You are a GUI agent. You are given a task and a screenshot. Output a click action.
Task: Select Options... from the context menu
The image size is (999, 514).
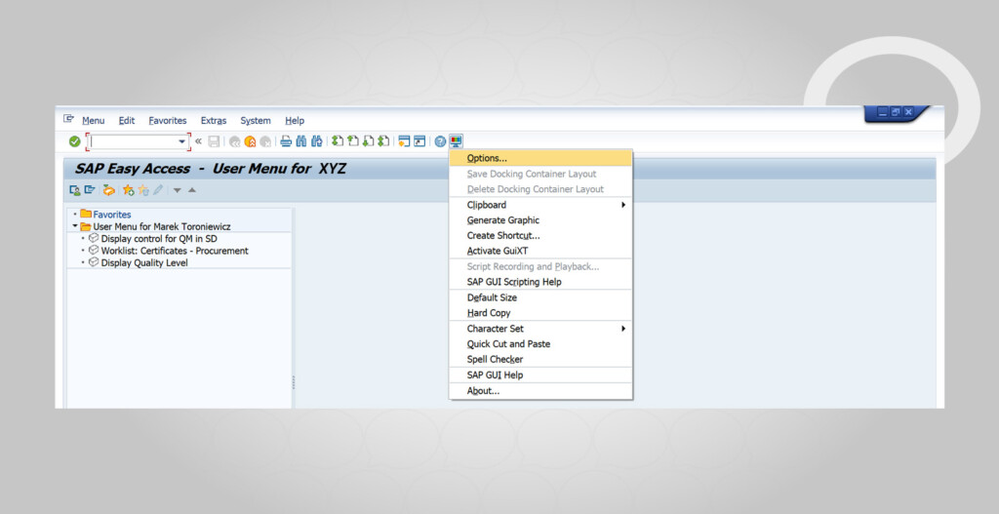tap(487, 158)
